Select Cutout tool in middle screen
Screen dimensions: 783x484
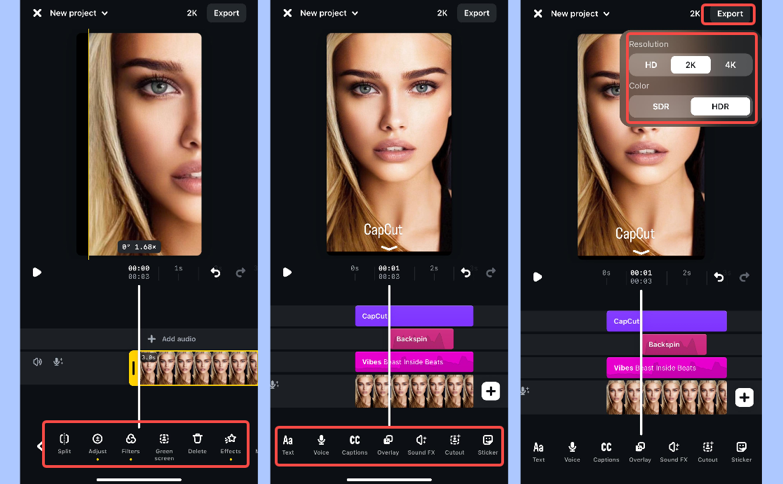tap(454, 445)
